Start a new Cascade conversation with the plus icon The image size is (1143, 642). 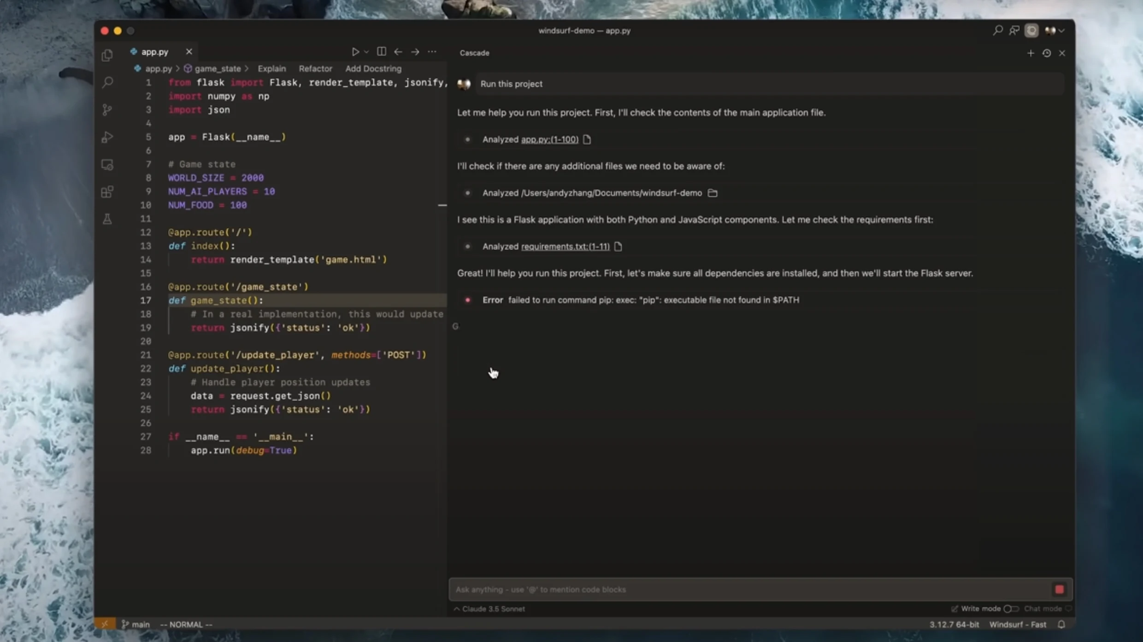tap(1031, 53)
